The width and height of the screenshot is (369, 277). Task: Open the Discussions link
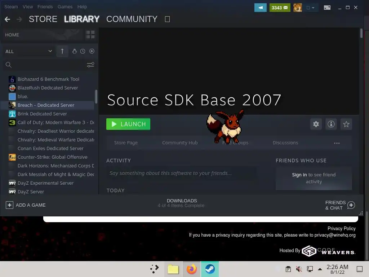(285, 143)
